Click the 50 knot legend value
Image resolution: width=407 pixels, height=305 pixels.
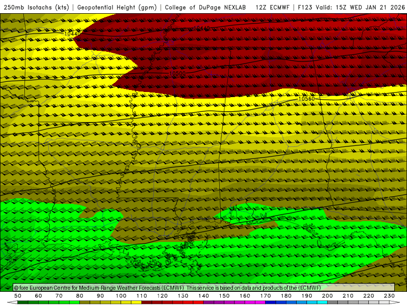point(18,296)
